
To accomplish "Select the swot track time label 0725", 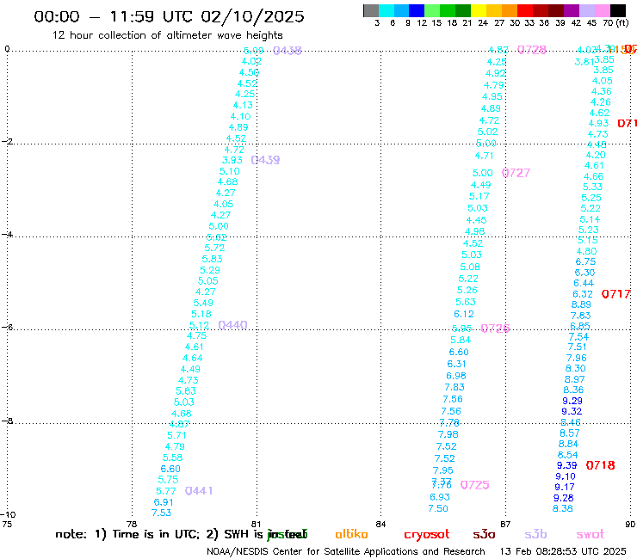I will click(474, 485).
